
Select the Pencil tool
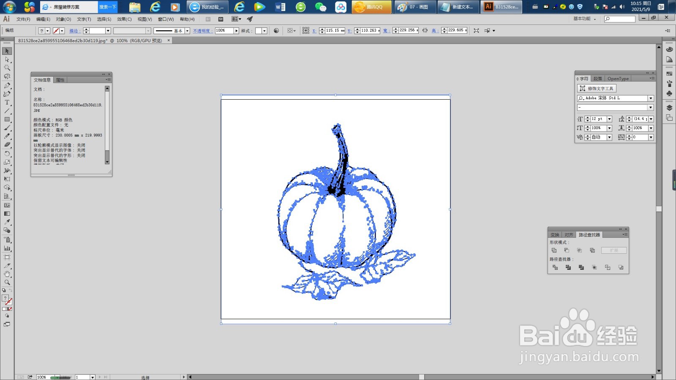(7, 136)
